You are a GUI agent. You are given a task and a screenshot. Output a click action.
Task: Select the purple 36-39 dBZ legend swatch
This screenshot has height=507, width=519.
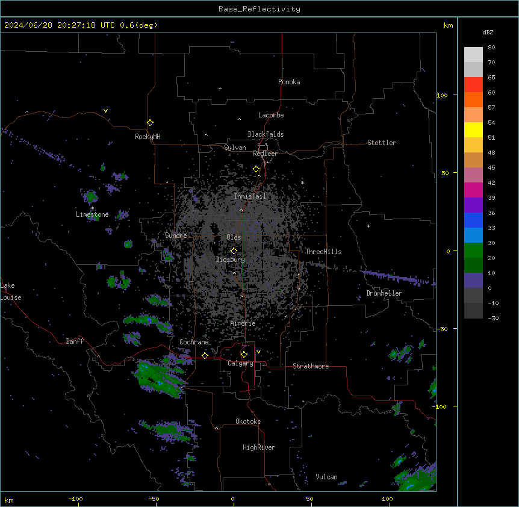[x=473, y=205]
